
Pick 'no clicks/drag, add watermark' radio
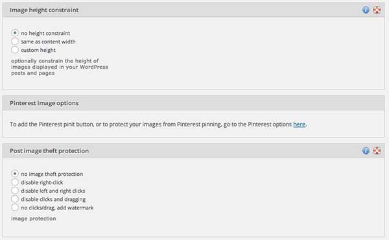(15, 207)
